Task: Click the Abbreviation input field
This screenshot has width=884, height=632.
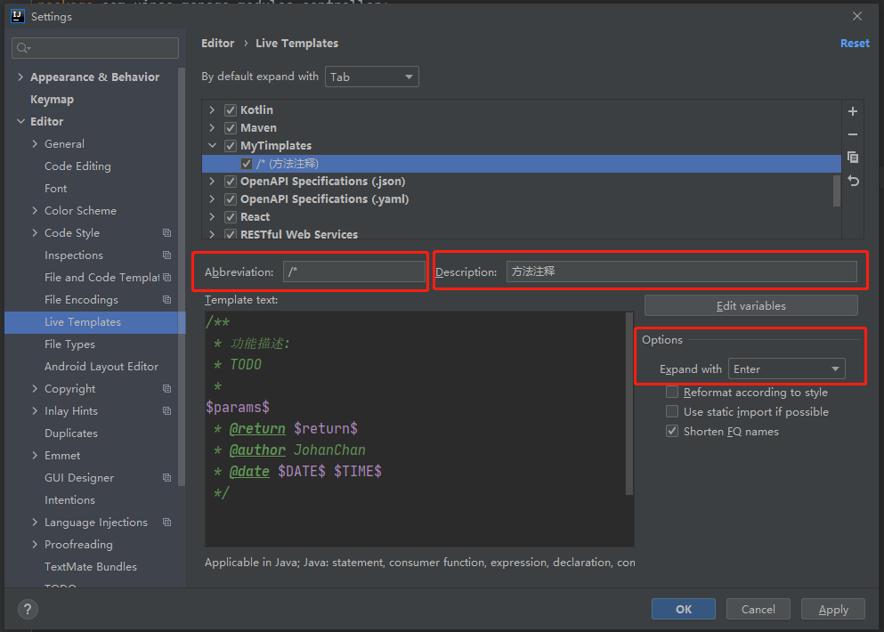Action: (x=354, y=271)
